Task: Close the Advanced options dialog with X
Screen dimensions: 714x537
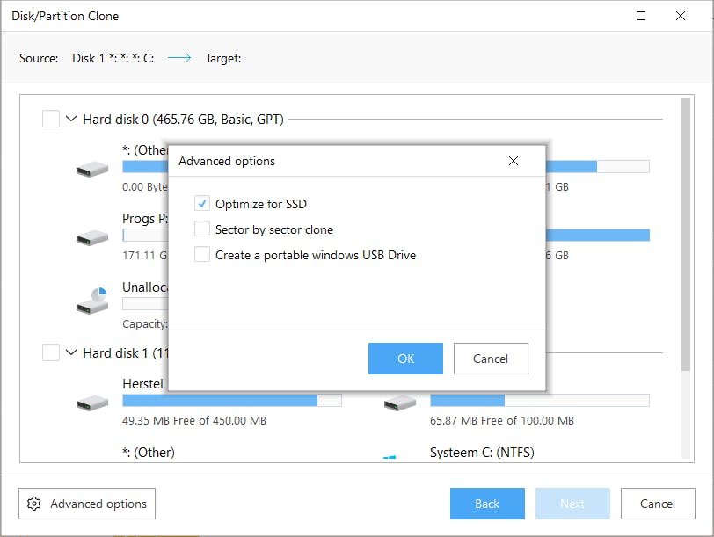Action: [514, 161]
